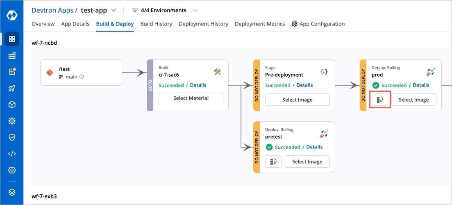Click the wf-7-exb3 workflow name
Image resolution: width=452 pixels, height=205 pixels.
tap(44, 196)
